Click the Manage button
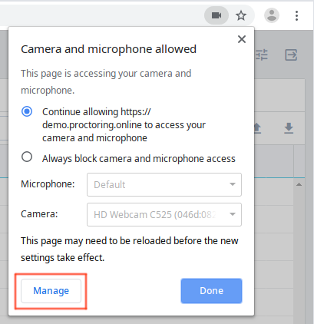The width and height of the screenshot is (314, 324). pos(51,291)
